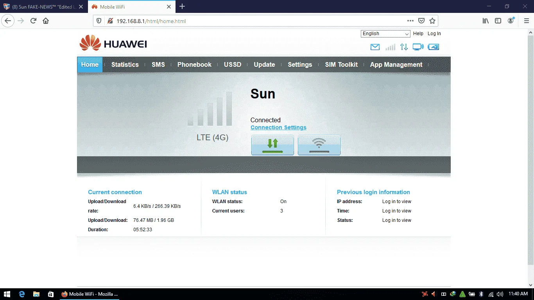Screen dimensions: 534x300
Task: Open the Windows Start menu
Action: (7, 294)
